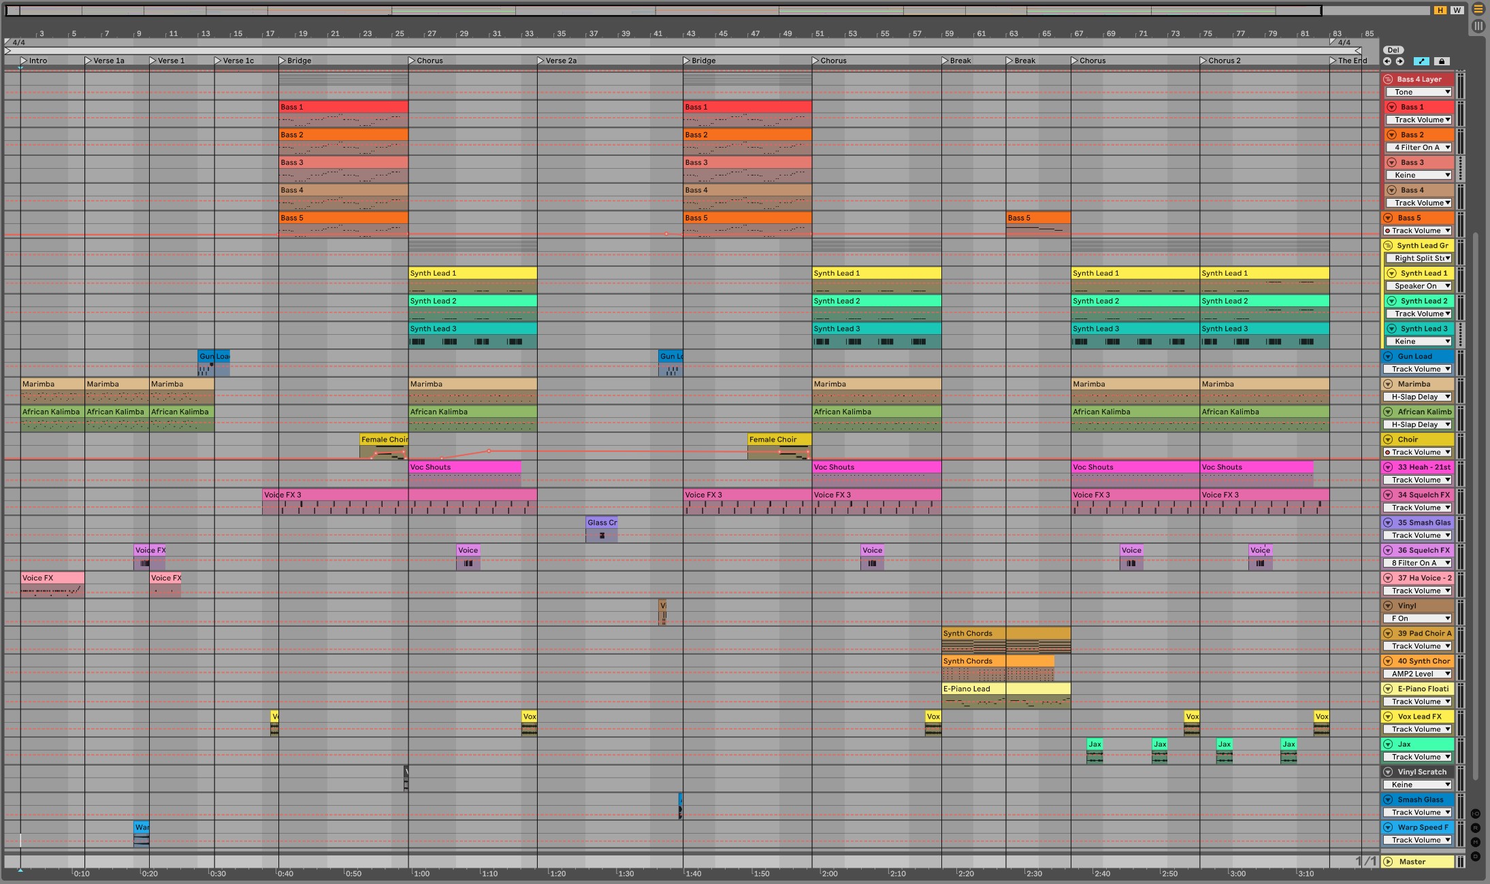Jump to next locator with the right arrow

[x=1399, y=61]
